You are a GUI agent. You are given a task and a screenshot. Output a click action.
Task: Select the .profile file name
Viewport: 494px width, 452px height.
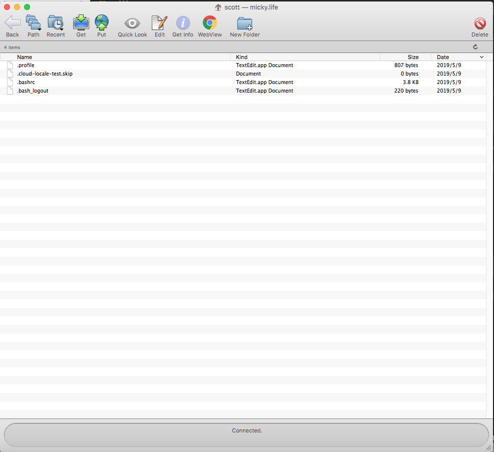coord(26,65)
